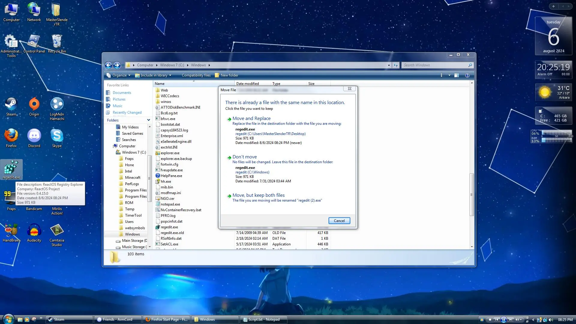576x324 pixels.
Task: Open Network desktop icon
Action: tap(34, 12)
